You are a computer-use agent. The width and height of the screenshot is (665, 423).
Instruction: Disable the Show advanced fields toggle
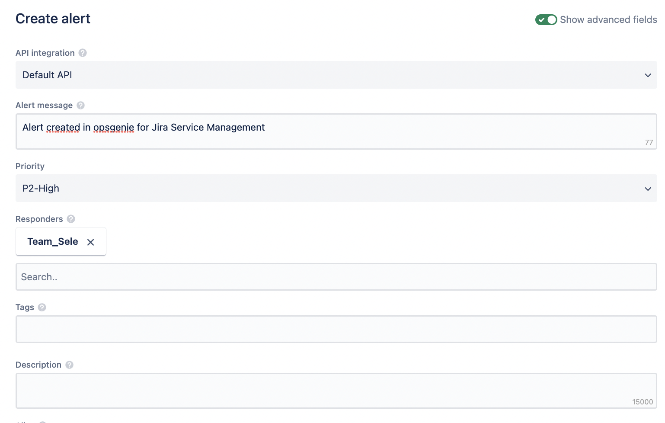click(x=546, y=19)
